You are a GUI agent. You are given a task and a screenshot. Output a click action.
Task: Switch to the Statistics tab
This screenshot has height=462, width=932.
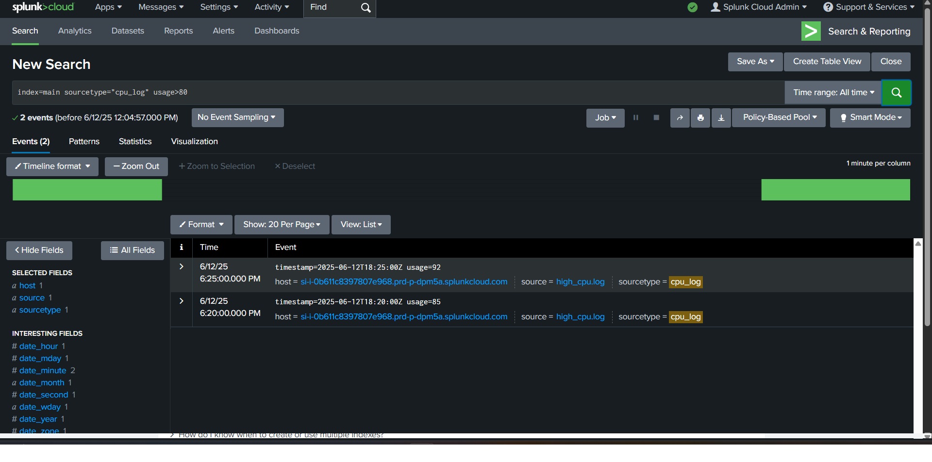pyautogui.click(x=135, y=142)
